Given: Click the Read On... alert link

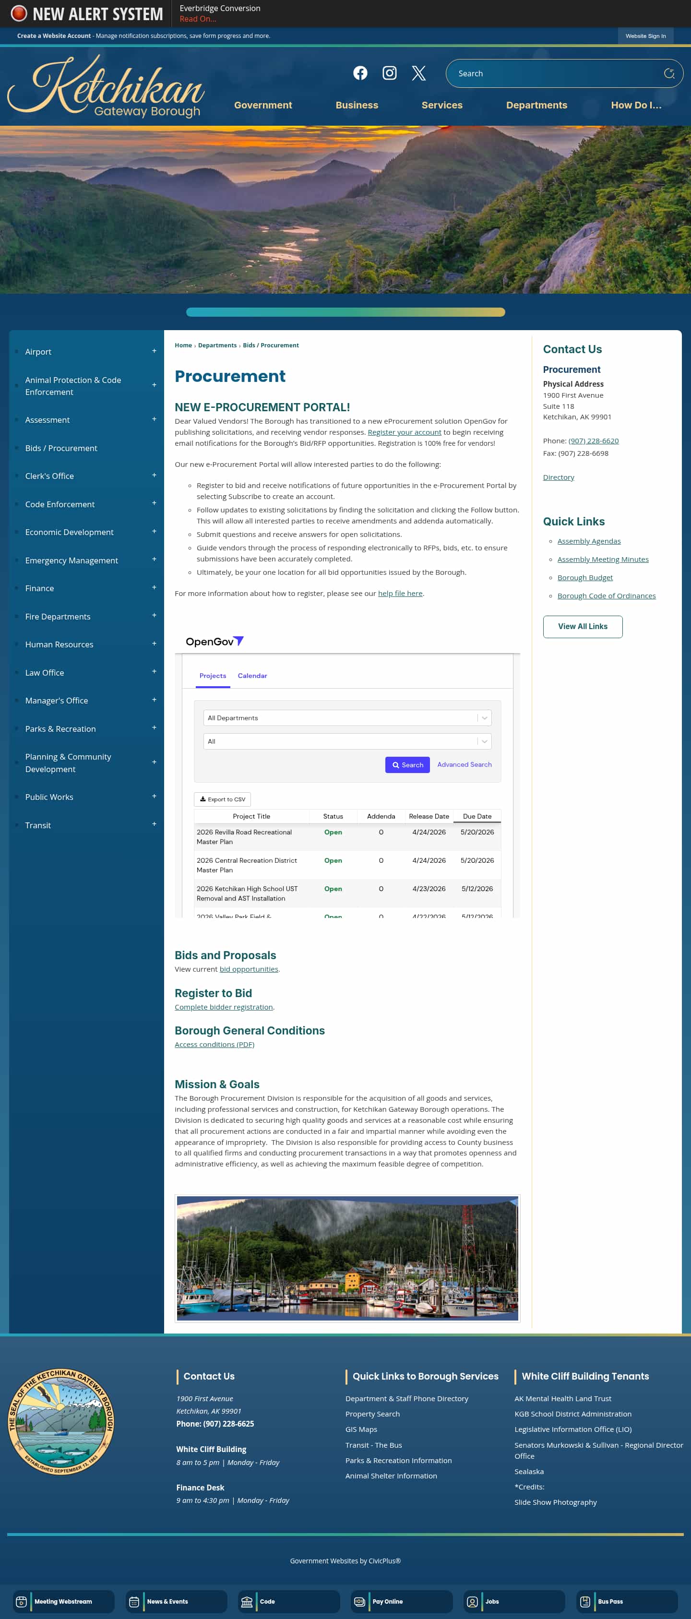Looking at the screenshot, I should point(198,19).
